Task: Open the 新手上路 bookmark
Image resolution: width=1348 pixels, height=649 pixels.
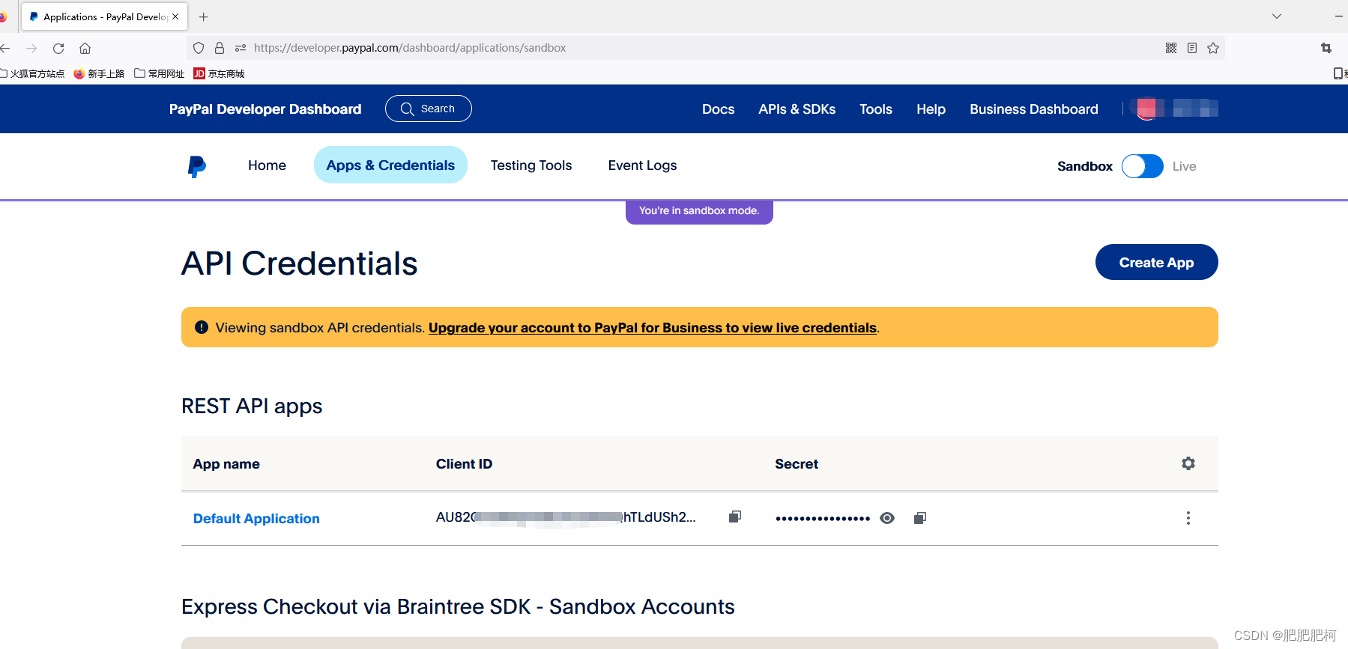Action: click(x=99, y=73)
